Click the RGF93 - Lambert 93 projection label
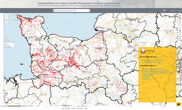Screen dimensions: 182x110 [x=82, y=106]
